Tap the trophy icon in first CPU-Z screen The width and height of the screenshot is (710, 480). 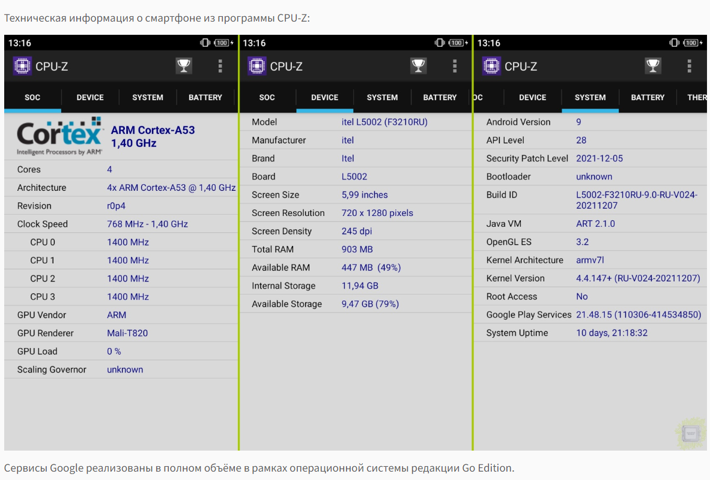tap(183, 66)
